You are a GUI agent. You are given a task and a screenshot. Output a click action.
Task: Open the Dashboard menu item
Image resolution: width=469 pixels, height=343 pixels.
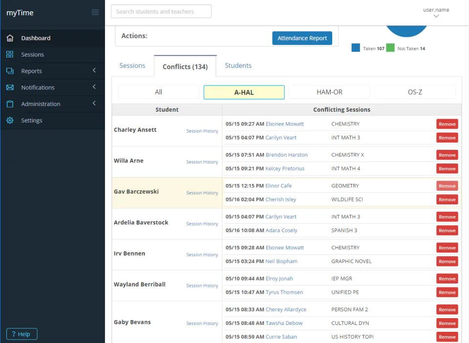(x=53, y=38)
